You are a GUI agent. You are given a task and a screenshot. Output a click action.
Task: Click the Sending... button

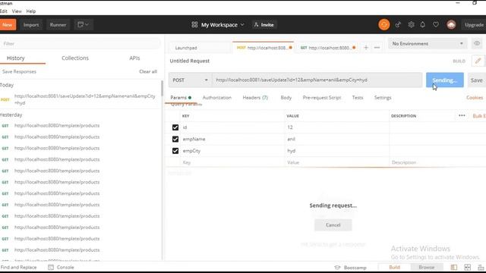pyautogui.click(x=445, y=80)
